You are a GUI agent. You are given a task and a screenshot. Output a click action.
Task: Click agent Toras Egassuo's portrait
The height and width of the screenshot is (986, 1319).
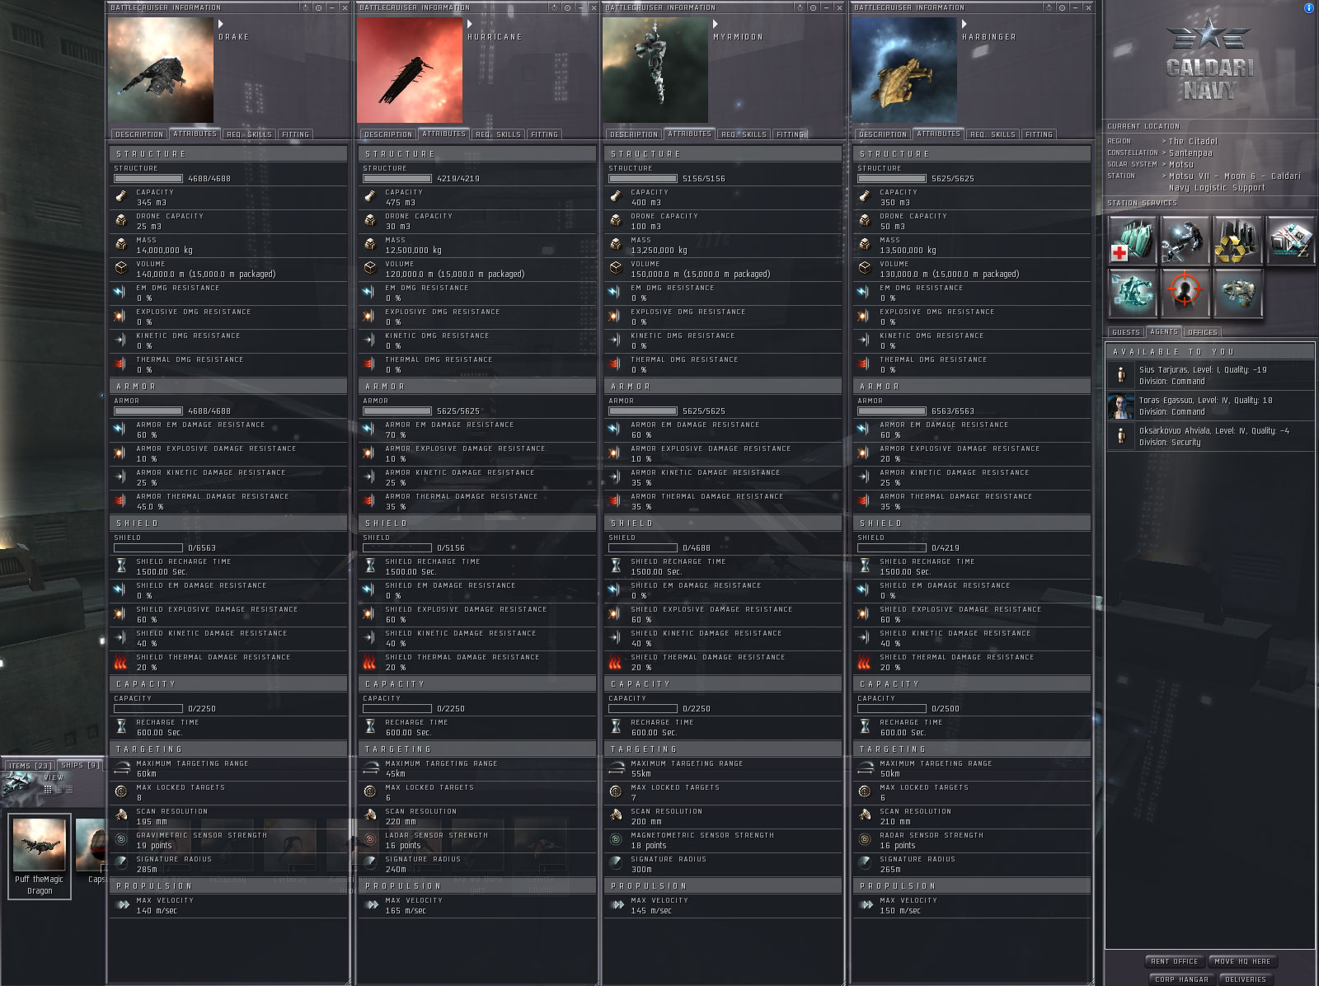point(1120,406)
